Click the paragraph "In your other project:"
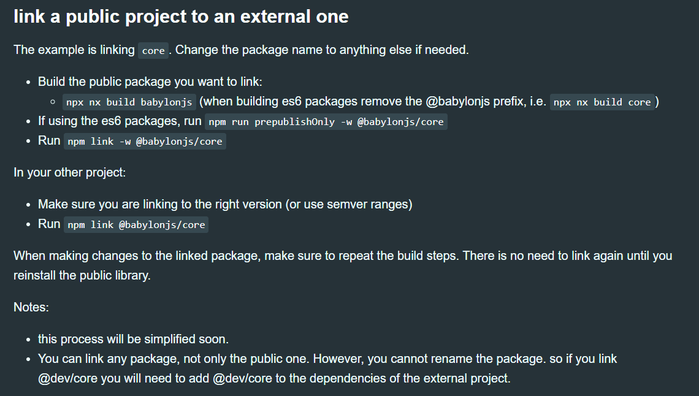Image resolution: width=699 pixels, height=396 pixels. [x=69, y=172]
